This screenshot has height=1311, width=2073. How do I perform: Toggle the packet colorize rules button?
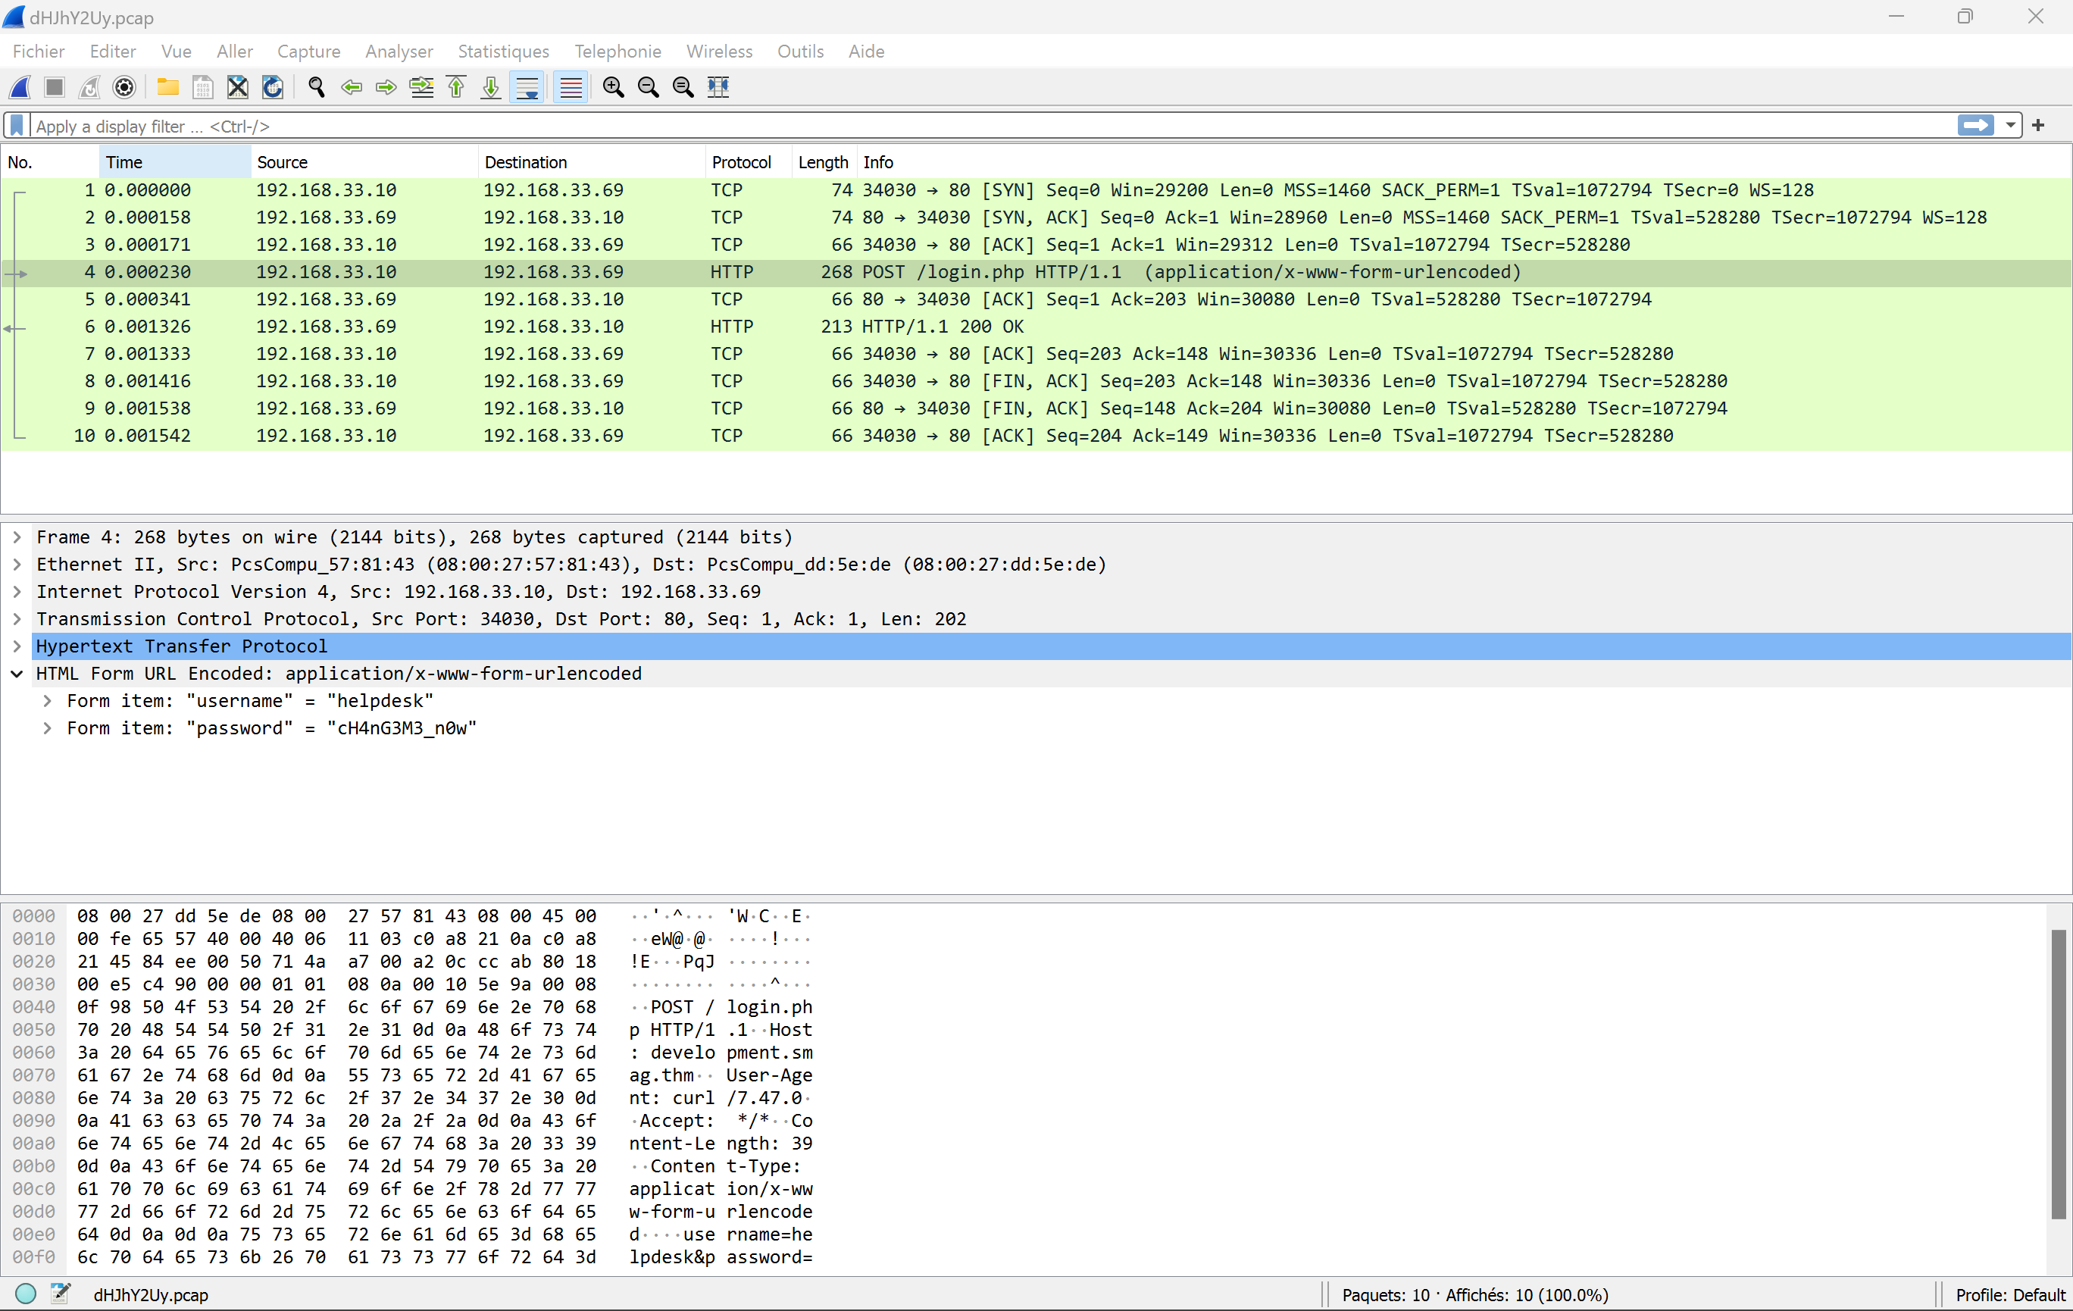click(x=571, y=87)
